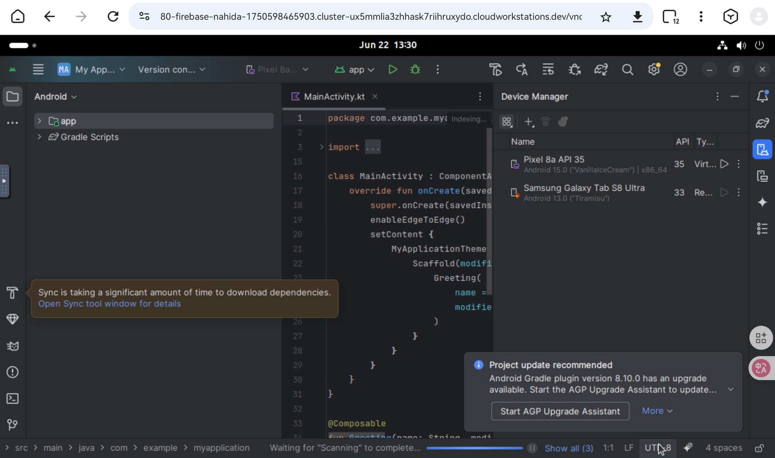Expand Gradle Scripts tree node
Image resolution: width=775 pixels, height=458 pixels.
coord(39,137)
